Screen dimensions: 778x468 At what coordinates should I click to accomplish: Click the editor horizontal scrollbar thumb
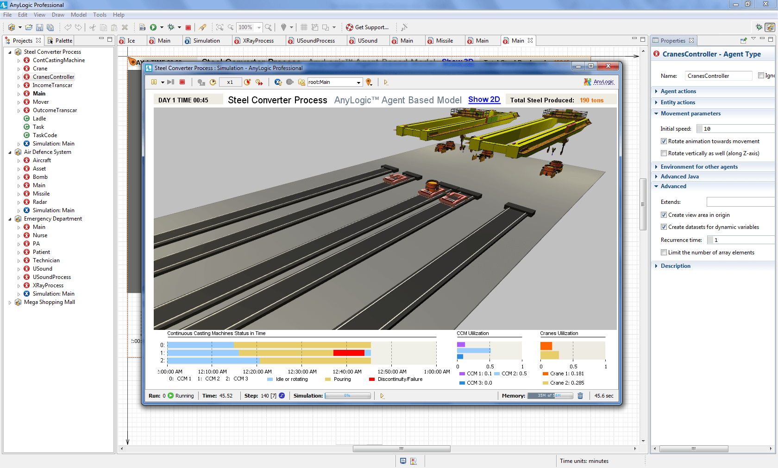402,449
